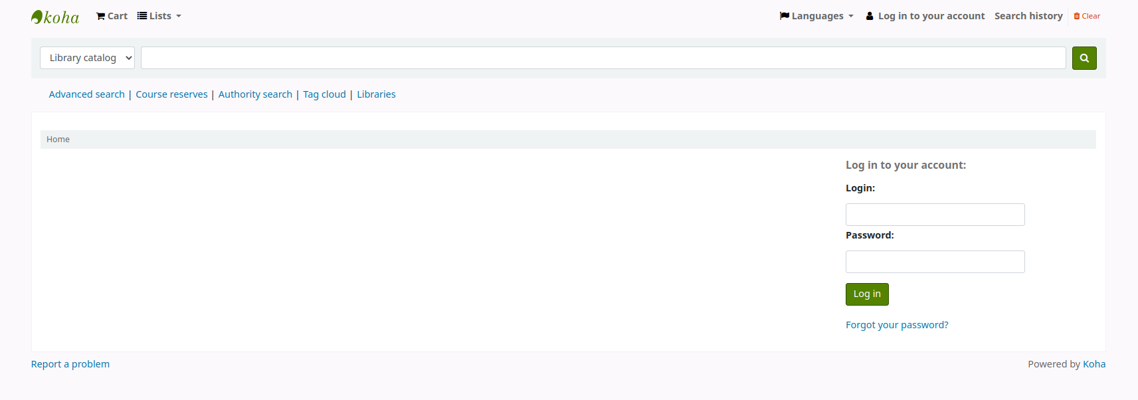Click the magnifying glass search button
The width and height of the screenshot is (1138, 400).
(x=1084, y=58)
